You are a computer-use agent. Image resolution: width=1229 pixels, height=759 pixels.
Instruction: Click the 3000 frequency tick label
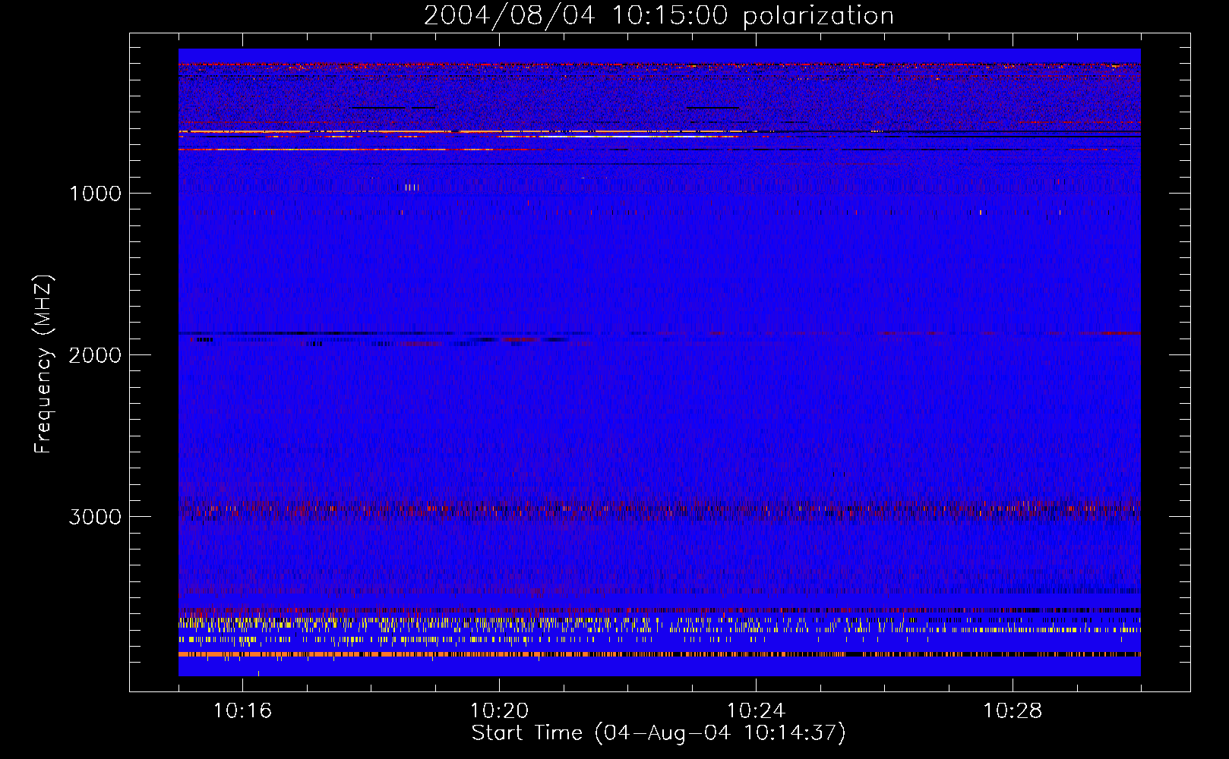point(95,517)
